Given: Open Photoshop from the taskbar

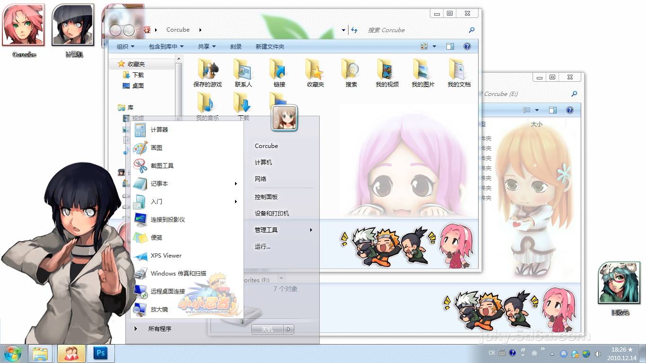Looking at the screenshot, I should click(100, 354).
